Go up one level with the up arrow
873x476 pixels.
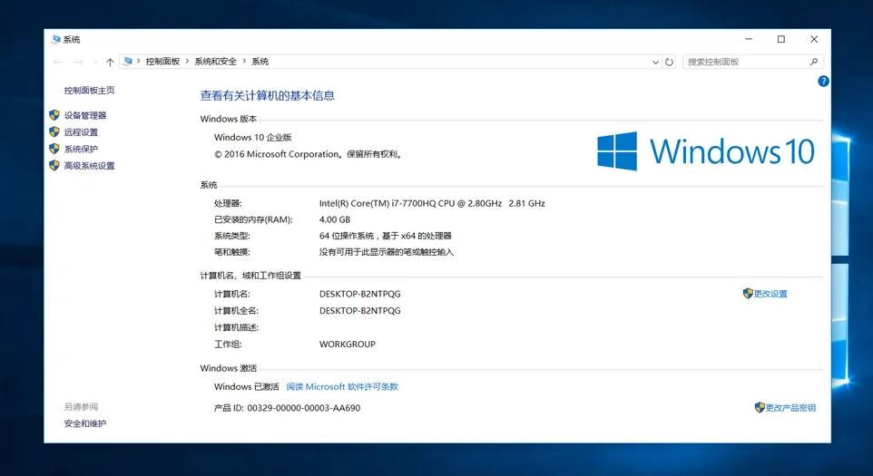[x=110, y=62]
